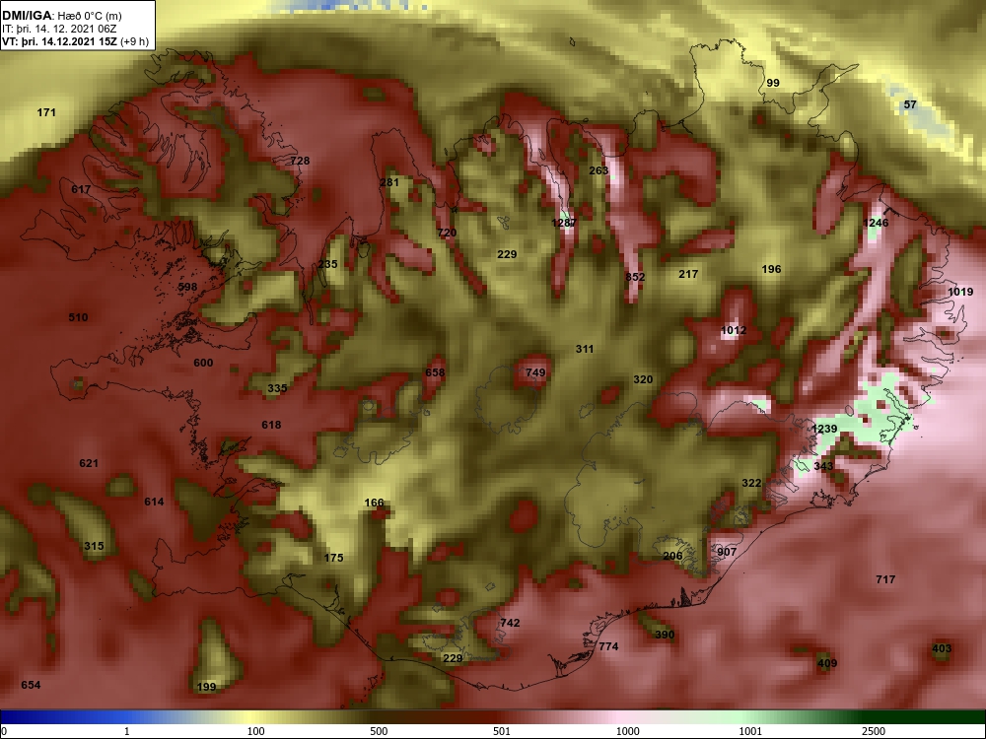
Task: Click the 343 map value
Action: tap(823, 466)
